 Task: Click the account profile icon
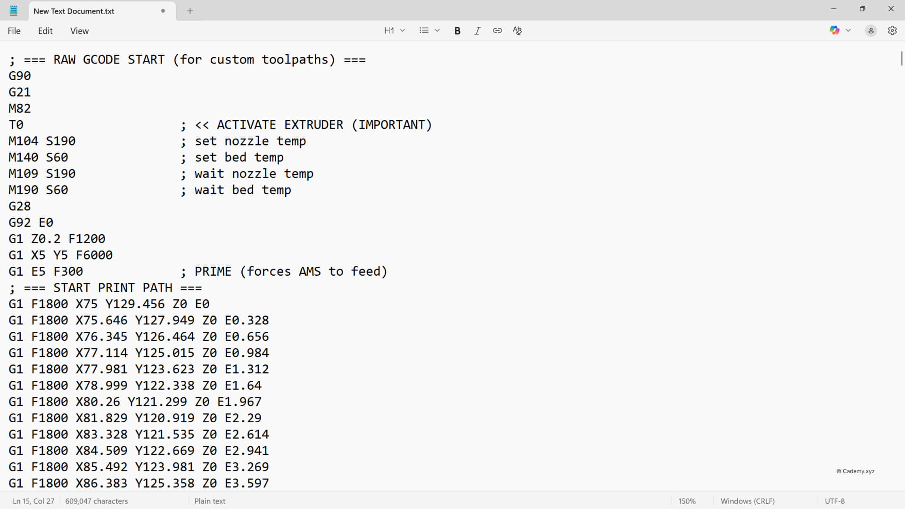coord(871,31)
